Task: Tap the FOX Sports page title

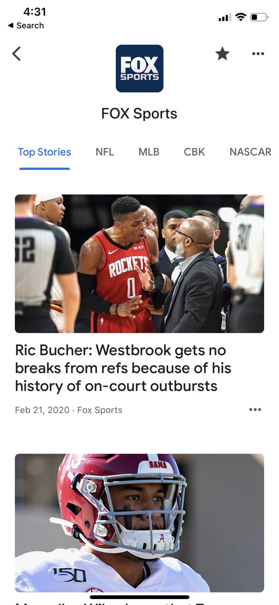Action: tap(139, 114)
